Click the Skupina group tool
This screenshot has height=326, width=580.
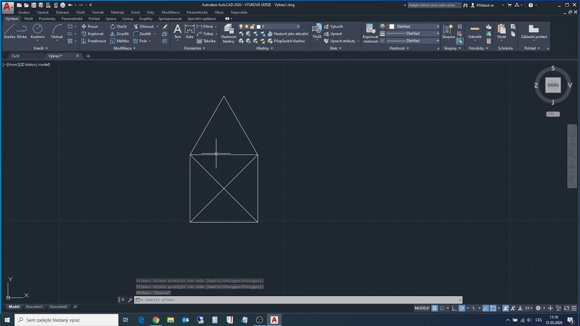[x=449, y=31]
